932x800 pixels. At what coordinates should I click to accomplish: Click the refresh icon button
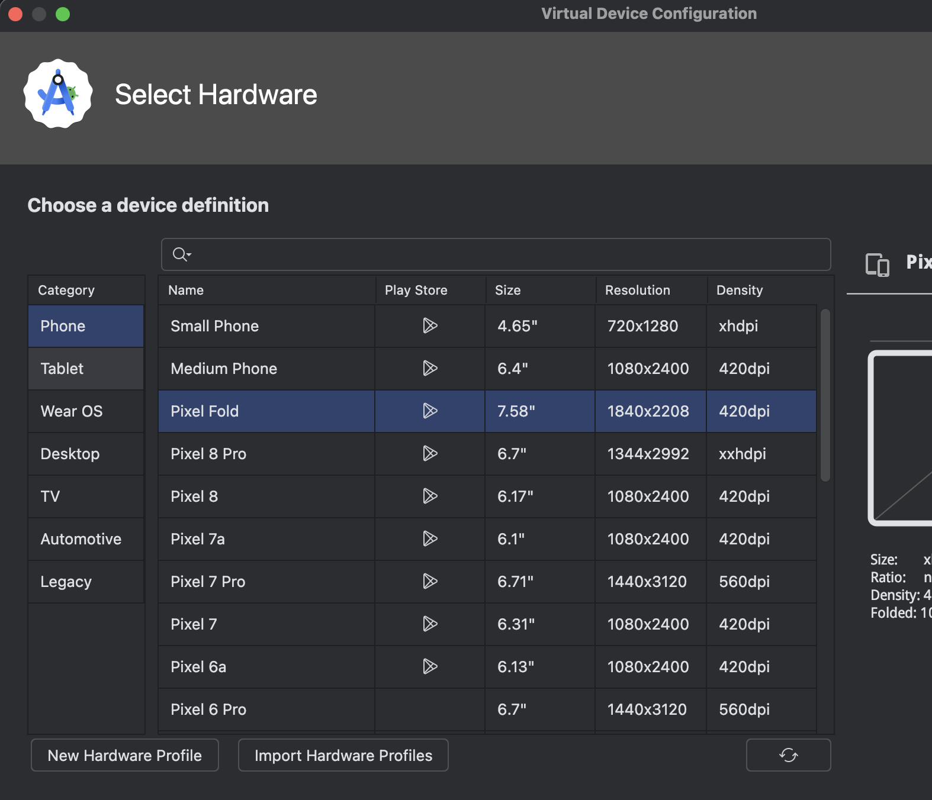pos(788,755)
